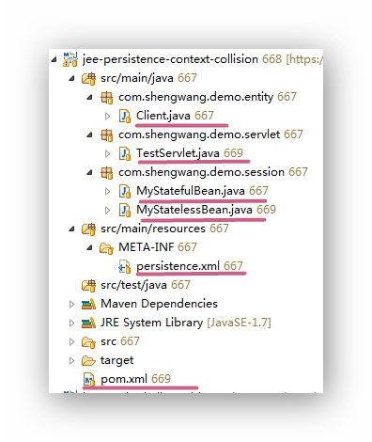
Task: Click the src/main/java source folder icon
Action: click(88, 78)
